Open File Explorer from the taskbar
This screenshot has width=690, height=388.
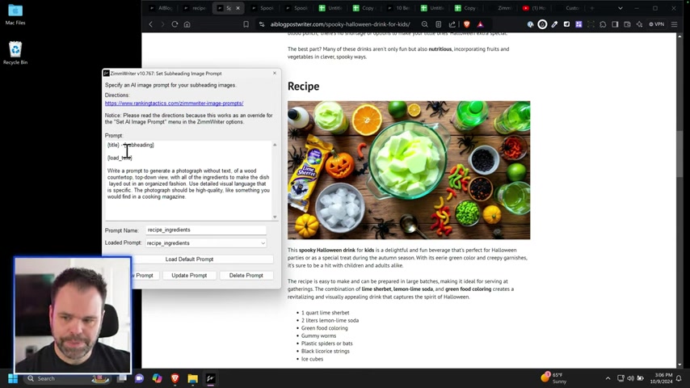point(193,378)
